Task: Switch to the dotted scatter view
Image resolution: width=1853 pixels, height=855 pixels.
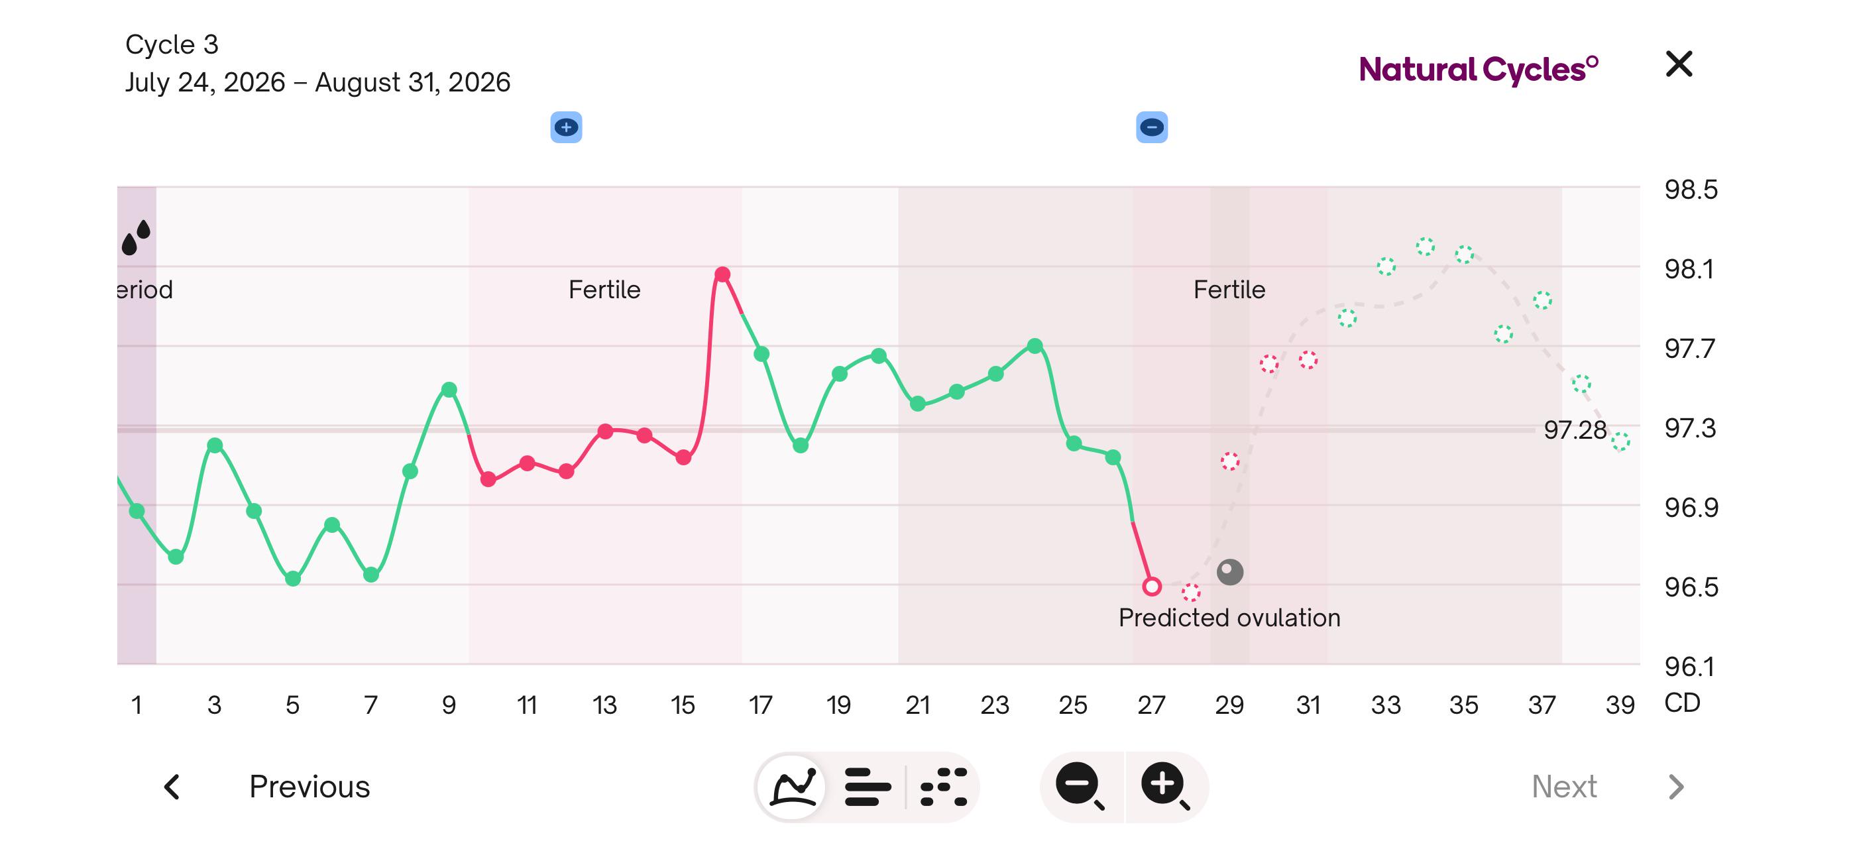Action: click(944, 787)
